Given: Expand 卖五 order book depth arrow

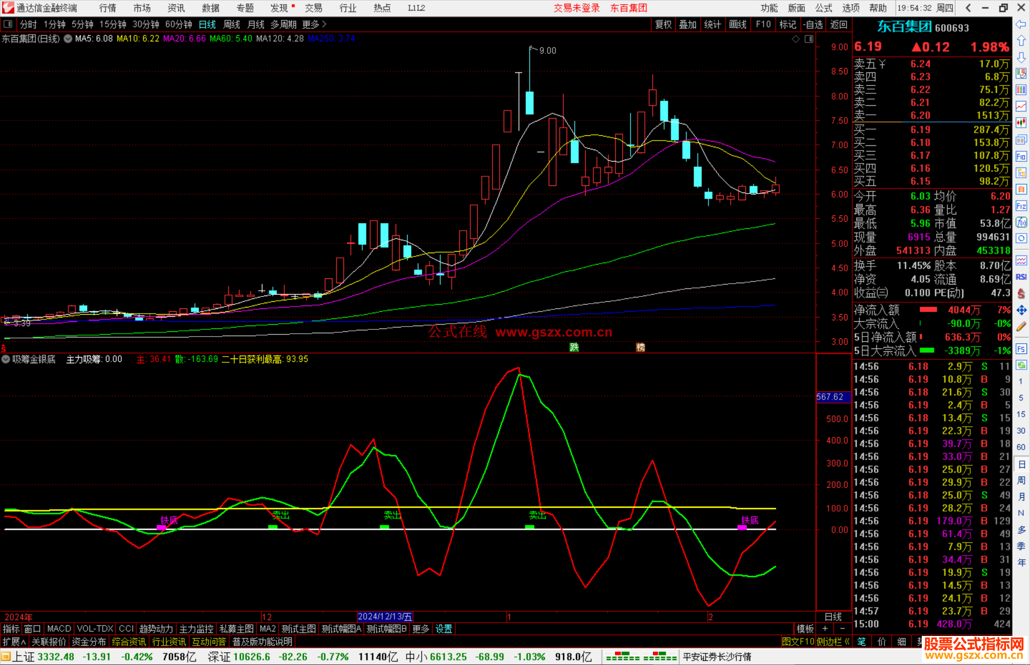Looking at the screenshot, I should click(x=883, y=64).
